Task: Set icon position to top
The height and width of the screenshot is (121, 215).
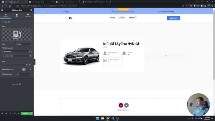Action: point(27,70)
